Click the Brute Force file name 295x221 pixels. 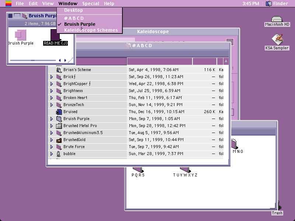[74, 147]
